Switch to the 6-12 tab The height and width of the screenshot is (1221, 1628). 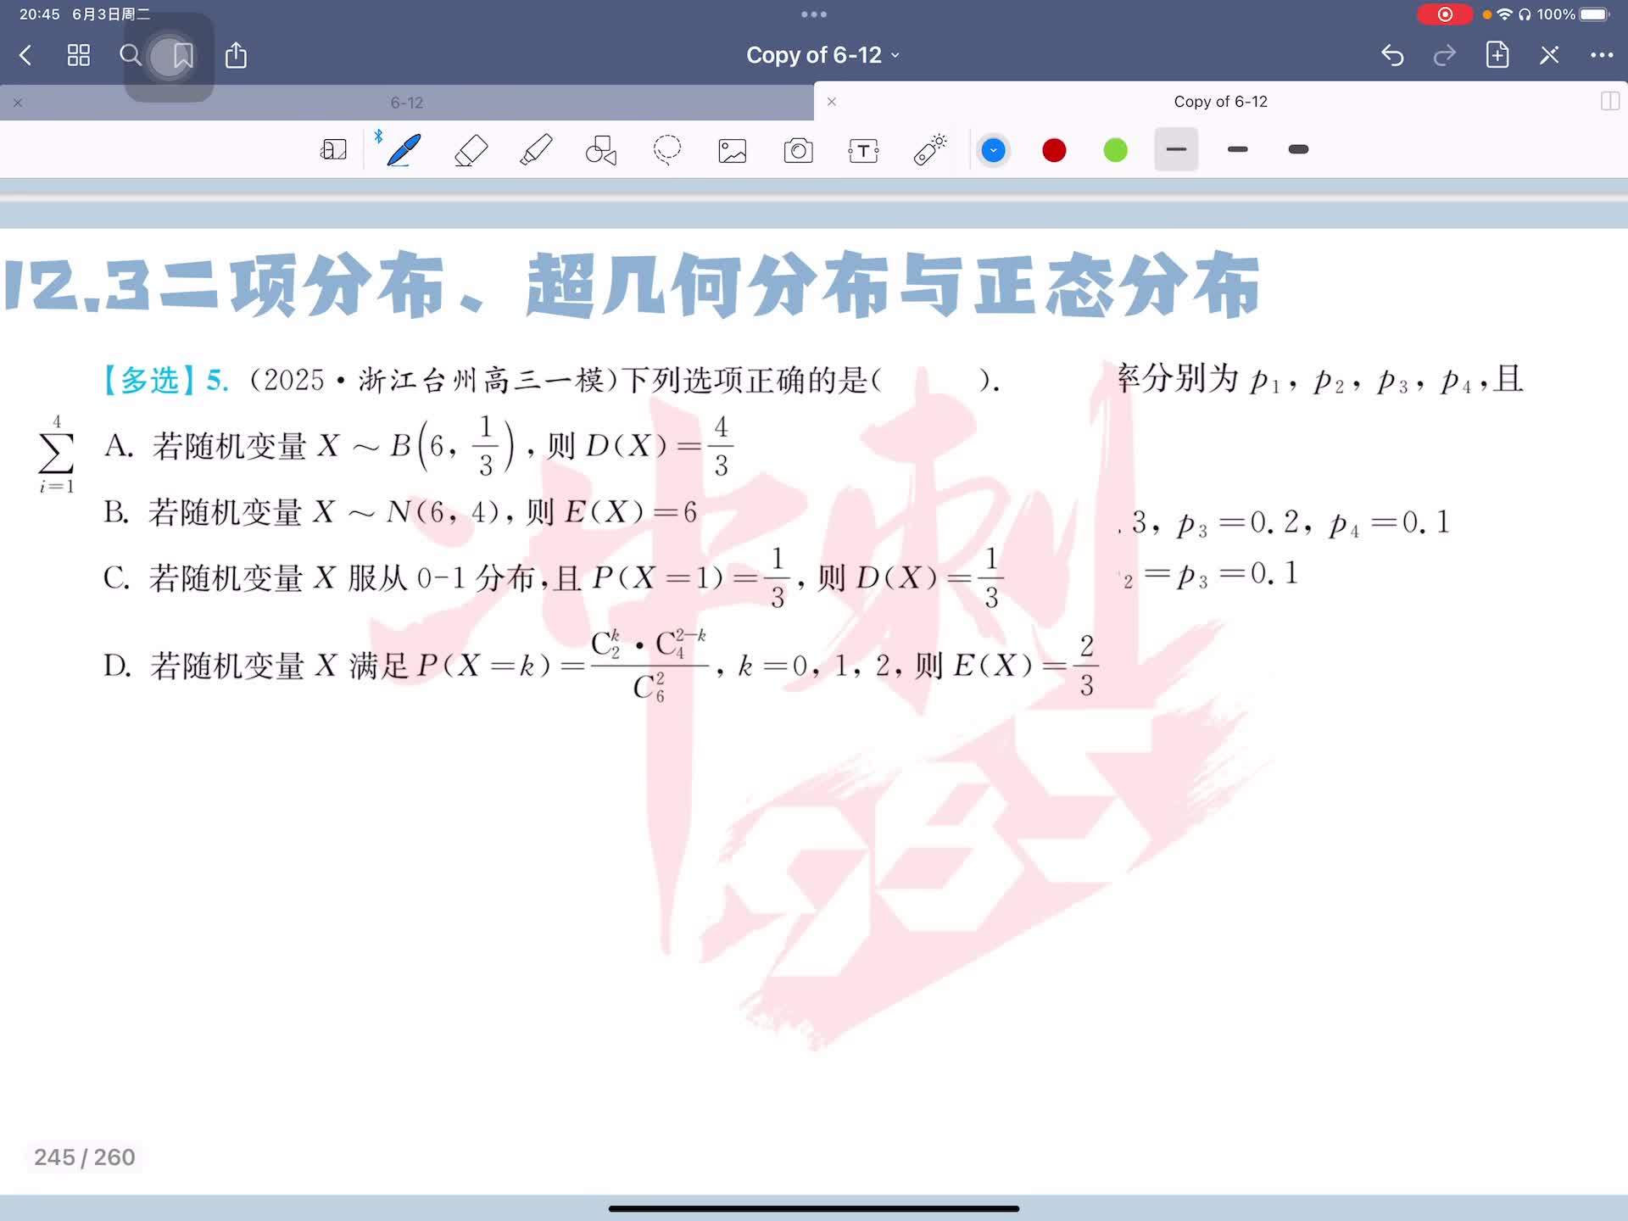pos(407,103)
